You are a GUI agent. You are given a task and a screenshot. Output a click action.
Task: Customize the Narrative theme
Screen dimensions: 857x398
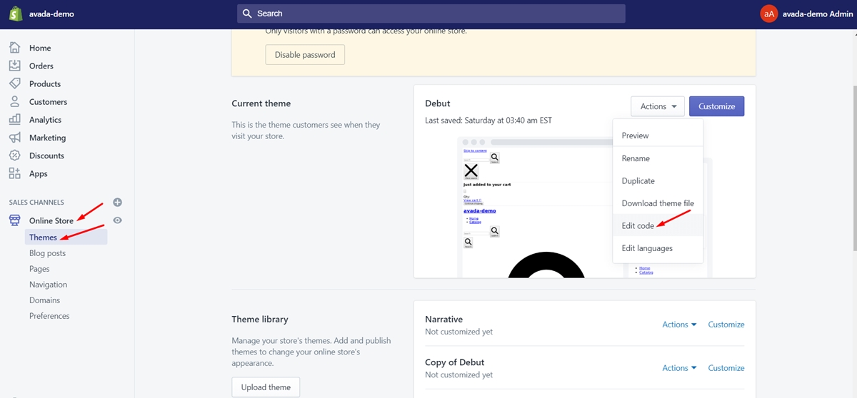[x=726, y=325]
